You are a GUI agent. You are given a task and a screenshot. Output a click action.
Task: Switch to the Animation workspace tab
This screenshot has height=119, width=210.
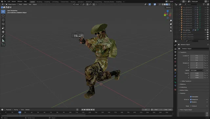(81, 2)
